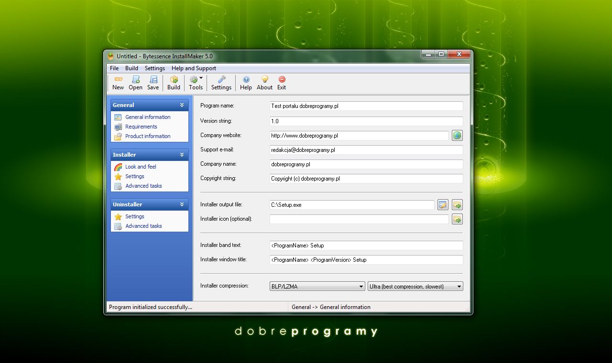The height and width of the screenshot is (363, 612).
Task: Click the Save toolbar icon
Action: (153, 79)
